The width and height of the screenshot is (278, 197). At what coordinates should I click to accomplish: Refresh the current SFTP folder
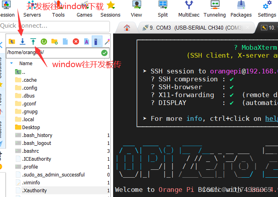(x=44, y=41)
